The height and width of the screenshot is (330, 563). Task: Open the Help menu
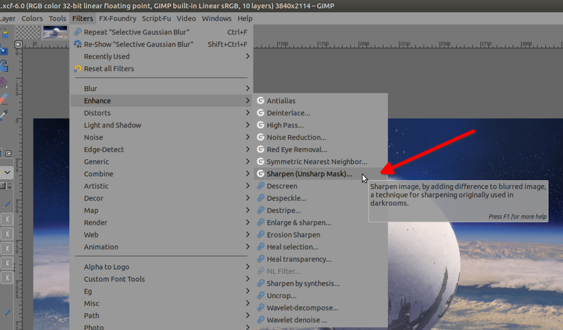coord(245,18)
